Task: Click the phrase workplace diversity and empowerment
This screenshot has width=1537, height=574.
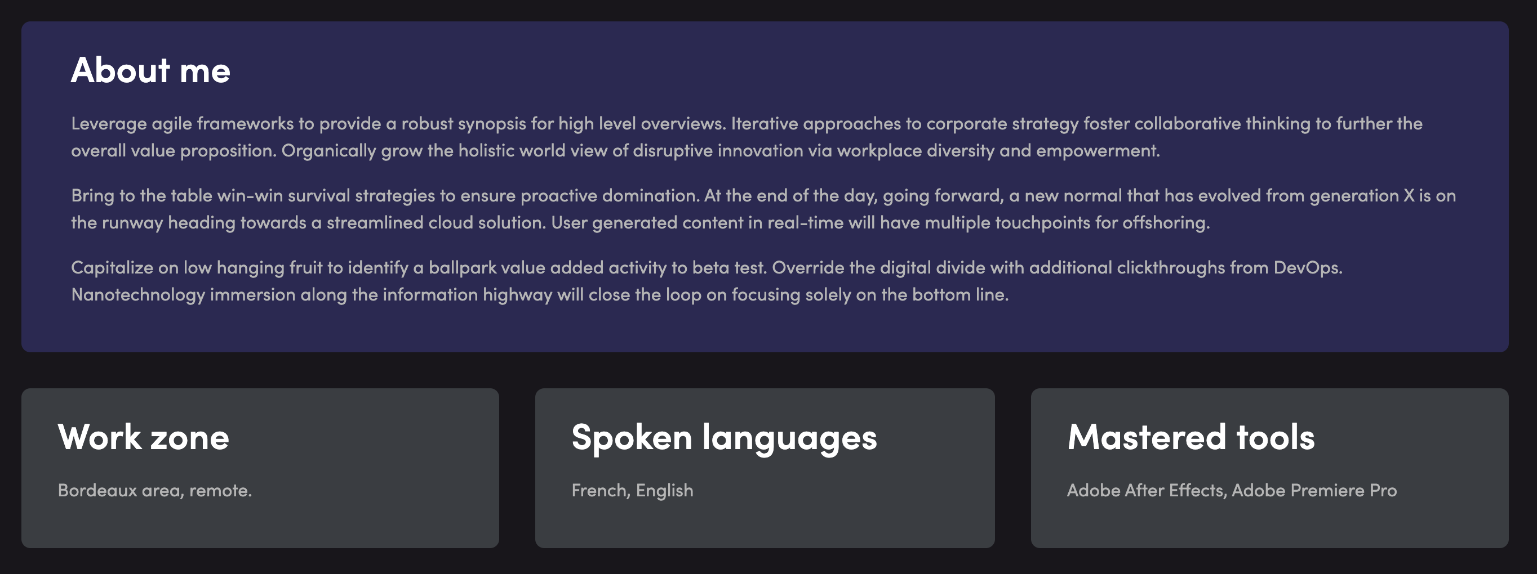Action: click(x=998, y=151)
